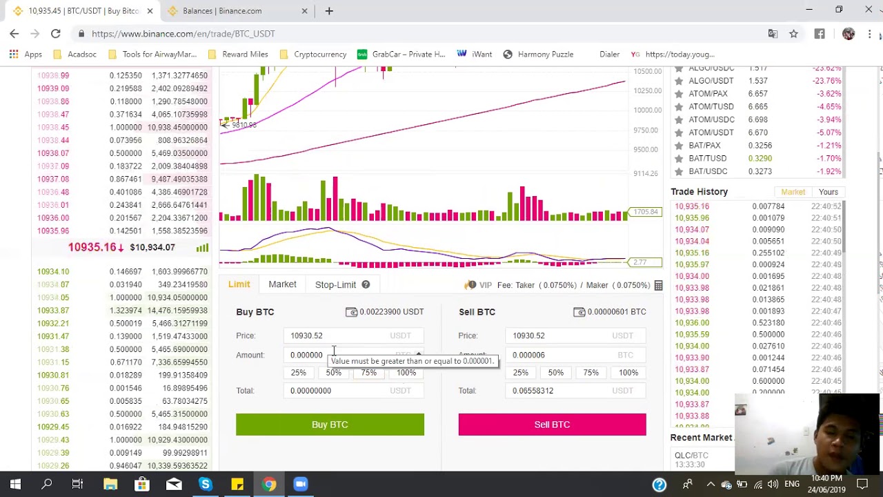883x497 pixels.
Task: Open the Action Center notifications icon
Action: (862, 485)
